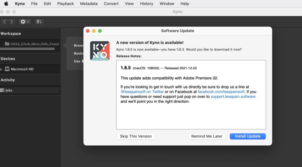Viewport: 302px width, 167px height.
Task: Click Remind Me Later button
Action: [207, 137]
